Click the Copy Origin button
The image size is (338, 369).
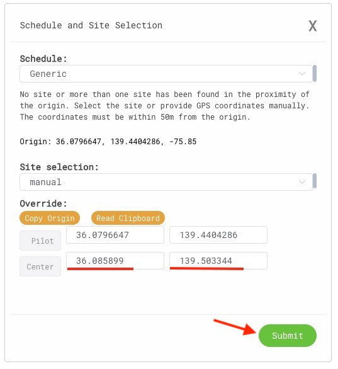click(50, 218)
